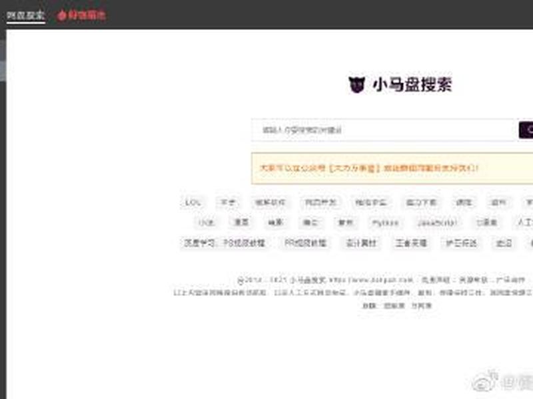Viewport: 533px width, 399px height.
Task: Open the red flame tab in top bar
Action: point(81,15)
